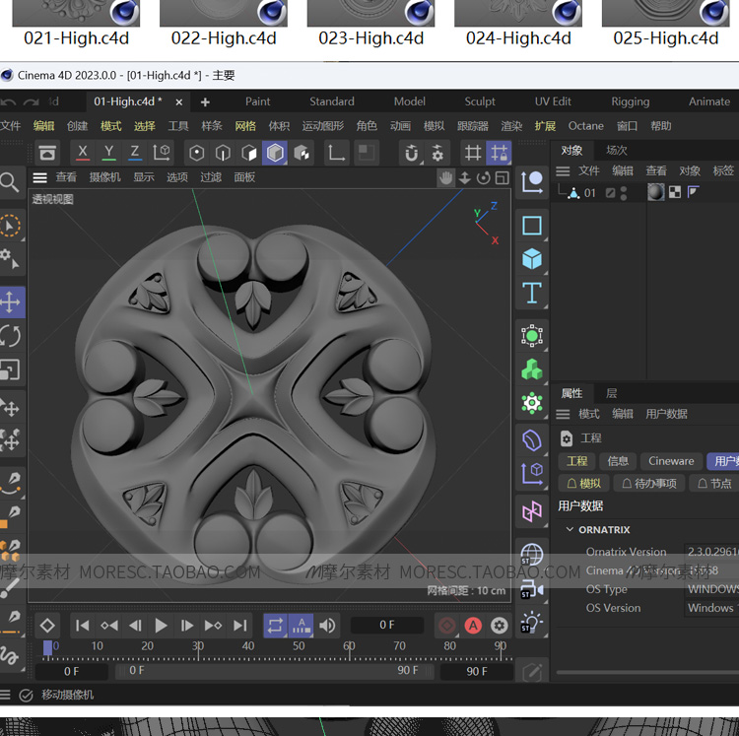The width and height of the screenshot is (739, 736).
Task: Add a Cube primitive object
Action: (x=532, y=259)
